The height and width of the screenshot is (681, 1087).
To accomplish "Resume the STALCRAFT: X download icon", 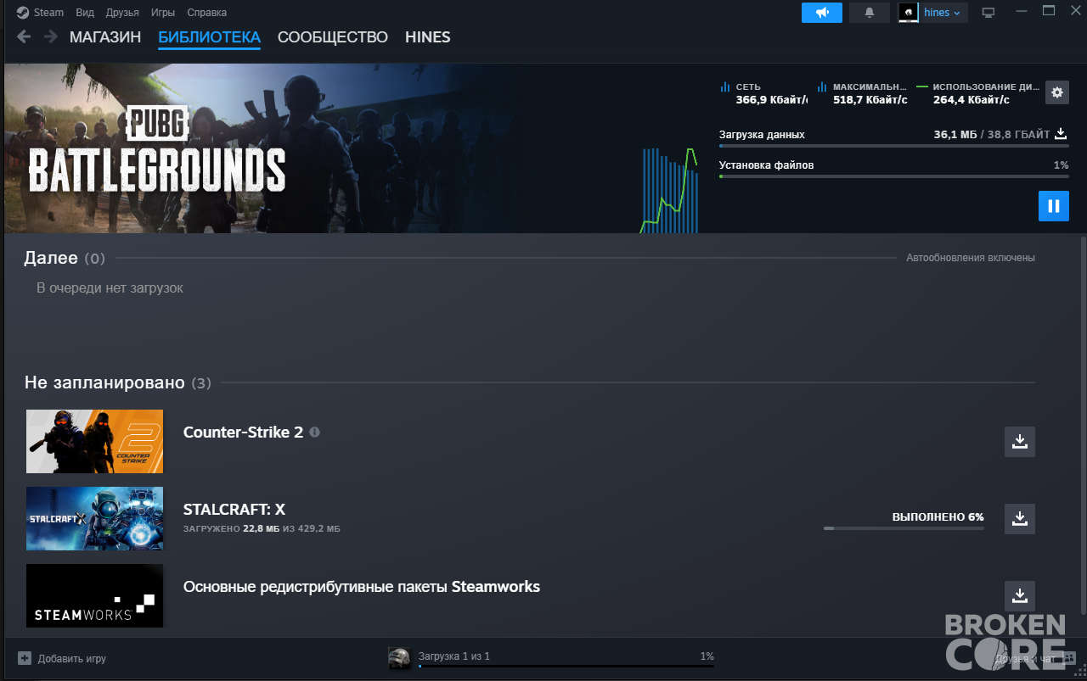I will tap(1020, 518).
